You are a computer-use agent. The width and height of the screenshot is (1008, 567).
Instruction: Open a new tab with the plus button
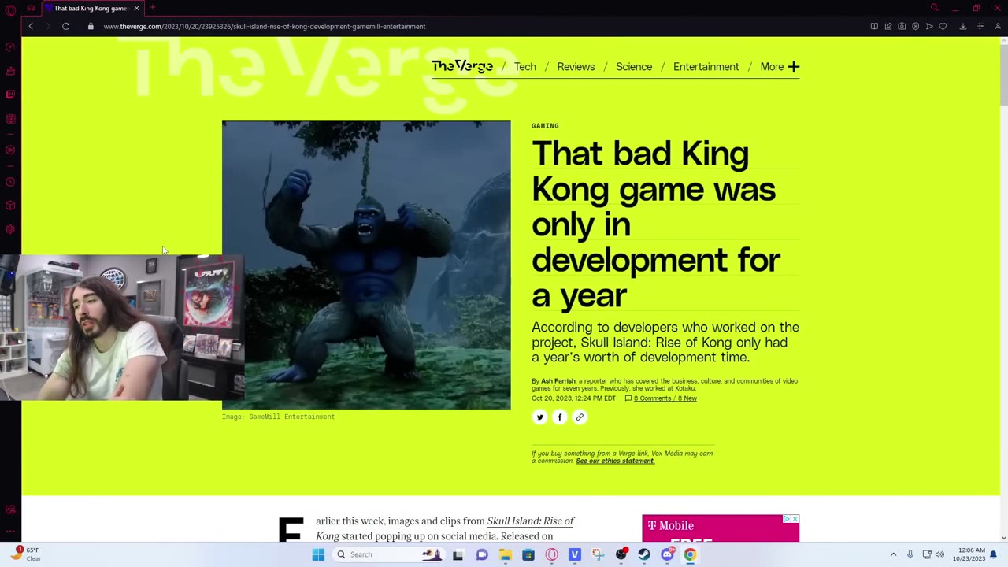[x=153, y=8]
